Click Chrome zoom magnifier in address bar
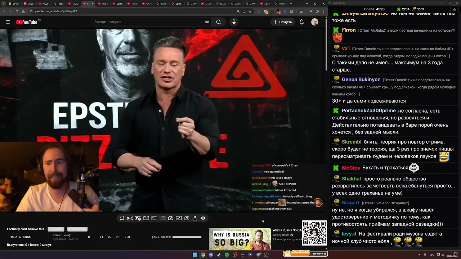 tap(238, 11)
